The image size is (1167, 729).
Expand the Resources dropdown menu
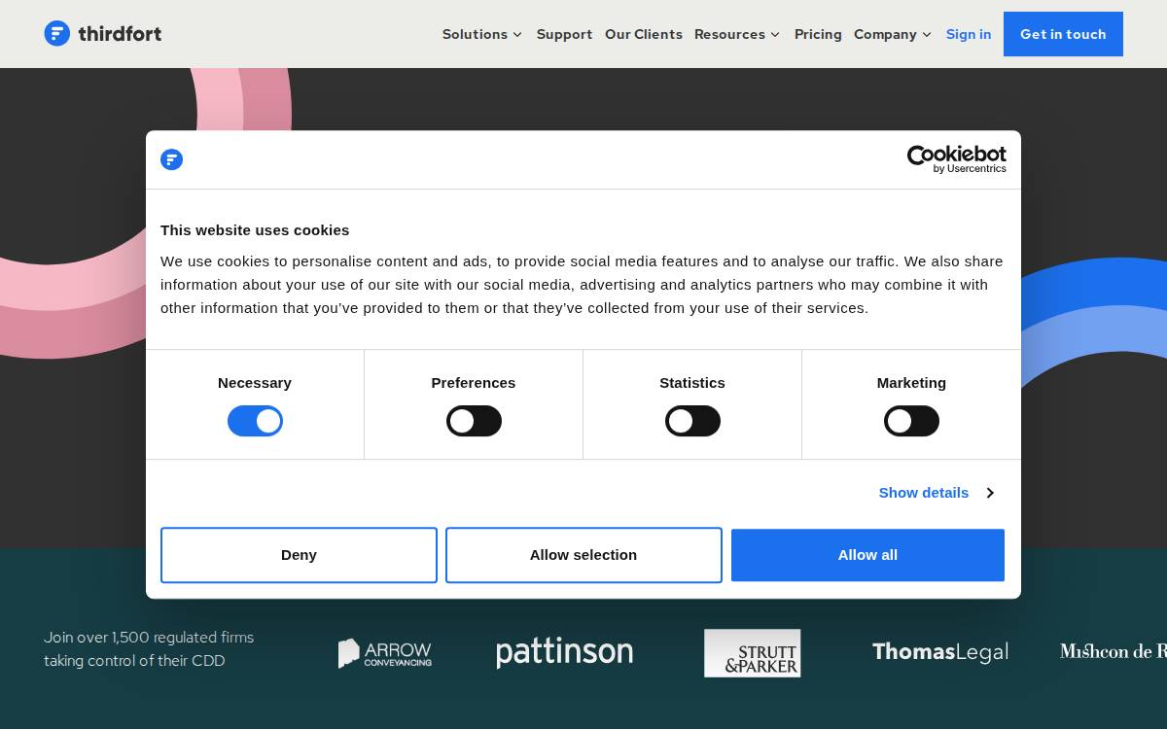click(x=737, y=34)
